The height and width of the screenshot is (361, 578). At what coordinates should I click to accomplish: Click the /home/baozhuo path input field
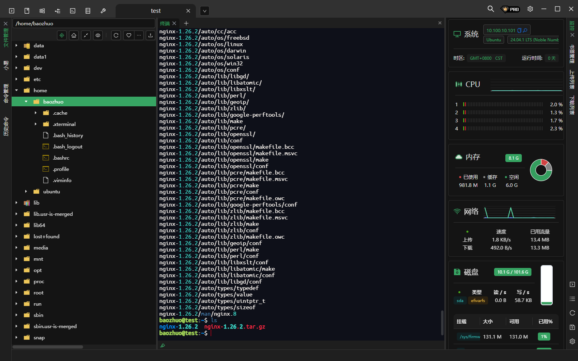(x=83, y=24)
